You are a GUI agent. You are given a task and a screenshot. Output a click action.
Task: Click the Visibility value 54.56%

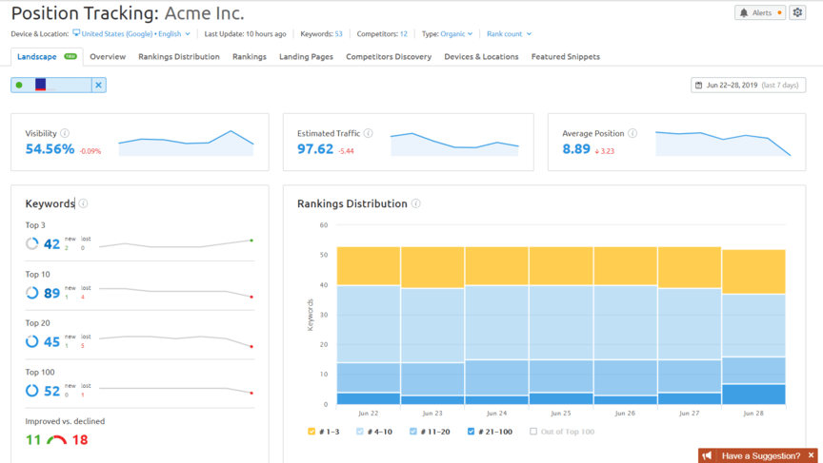pyautogui.click(x=50, y=148)
